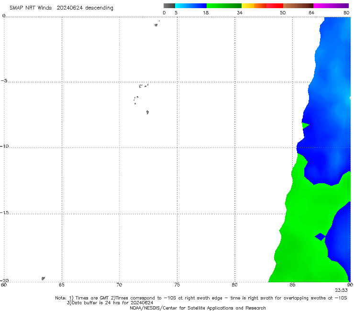
Task: Click the brown segment of the colorbar
Action: coord(298,6)
